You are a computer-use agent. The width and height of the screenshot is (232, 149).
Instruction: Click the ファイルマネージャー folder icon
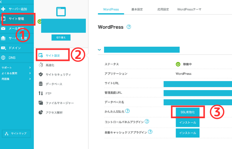[x=41, y=103]
